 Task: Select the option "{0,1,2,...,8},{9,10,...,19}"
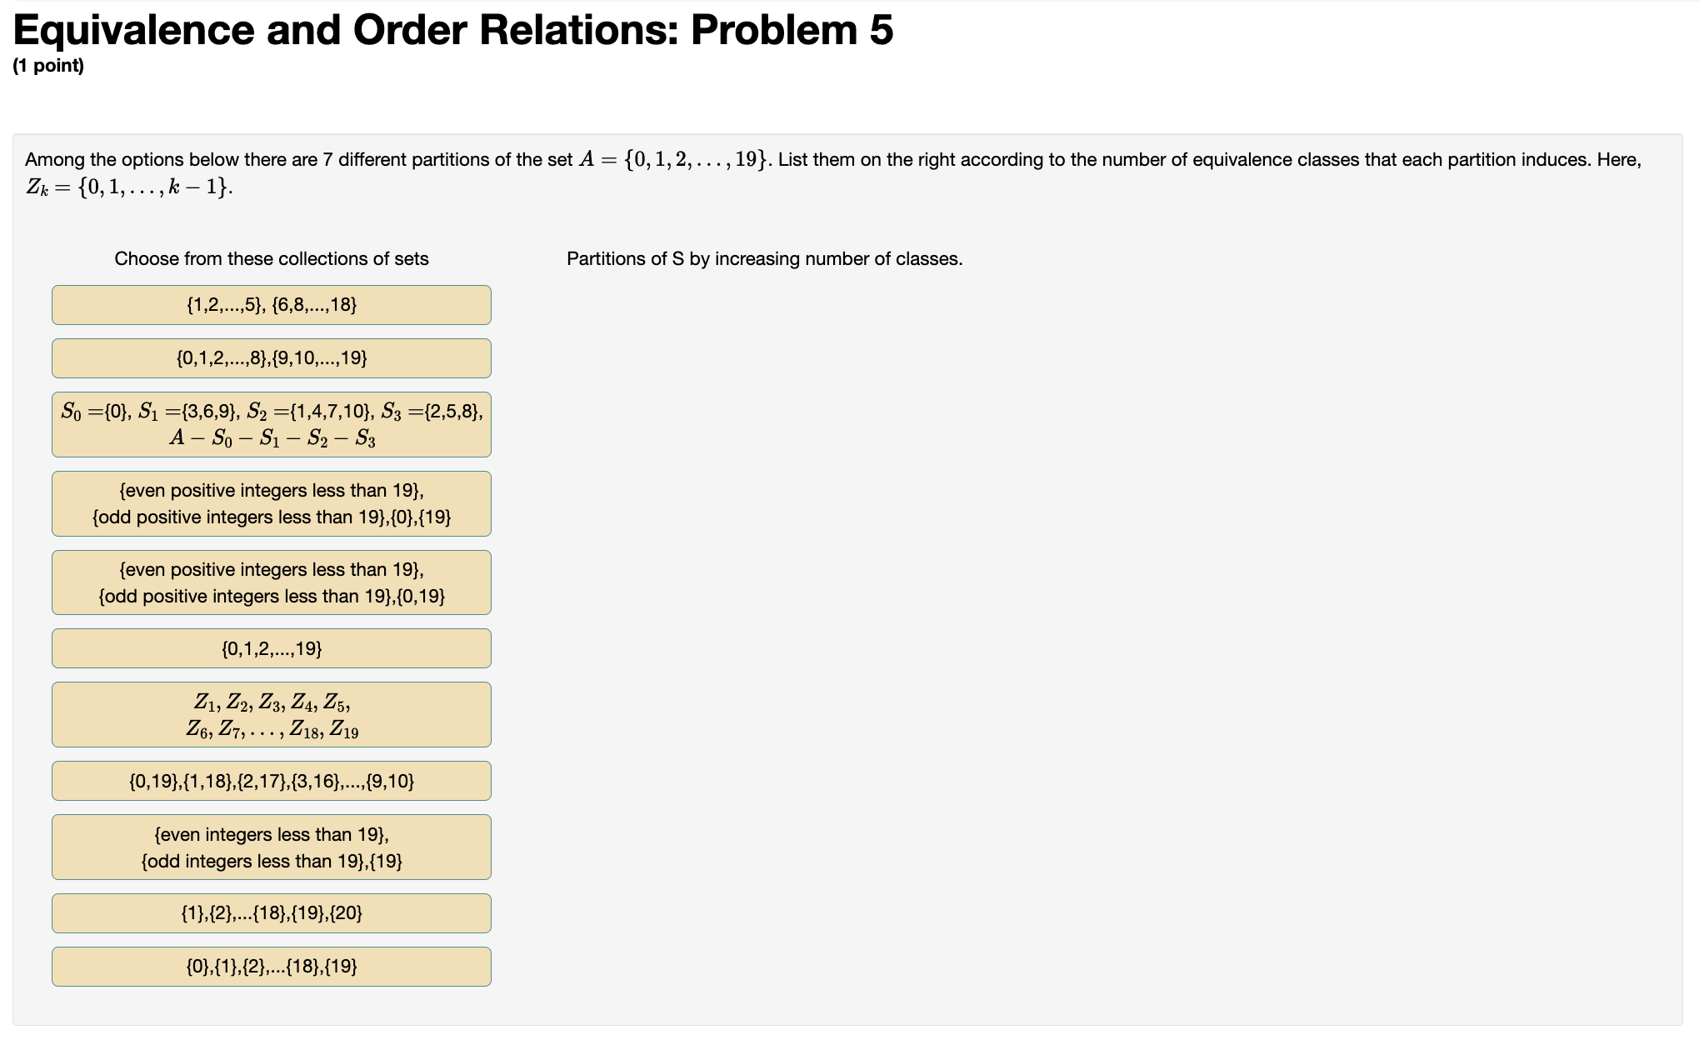[x=271, y=357]
